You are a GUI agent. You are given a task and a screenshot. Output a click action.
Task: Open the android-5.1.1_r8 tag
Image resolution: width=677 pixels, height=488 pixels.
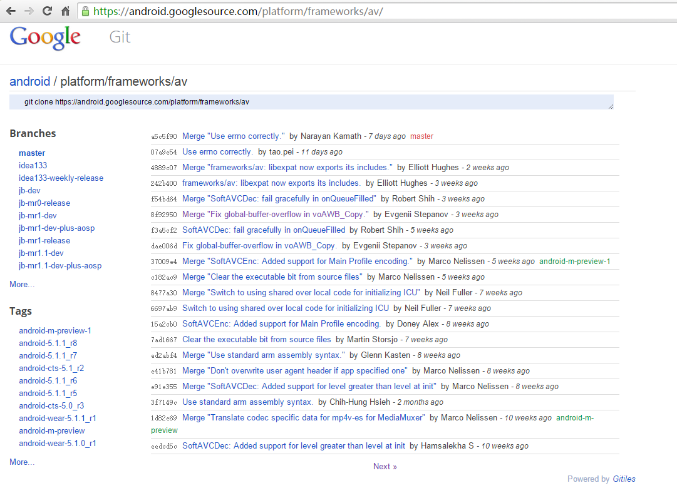[x=48, y=343]
